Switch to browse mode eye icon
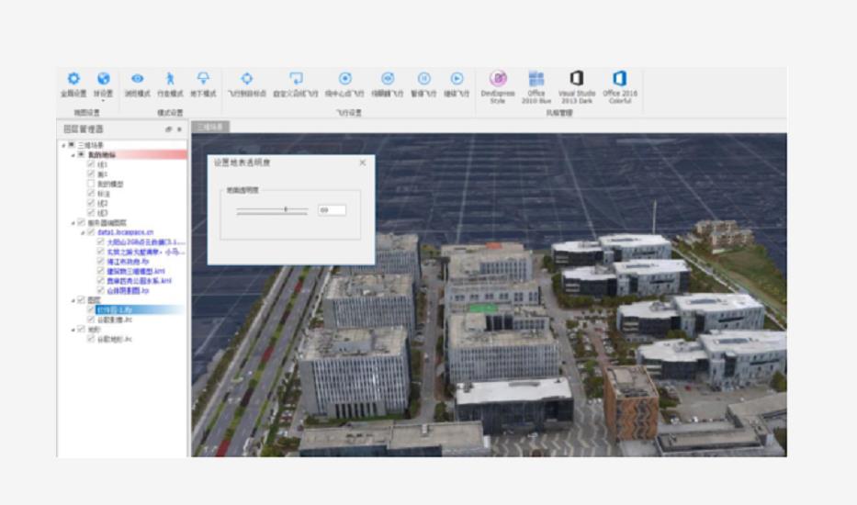This screenshot has height=505, width=857. click(x=137, y=79)
